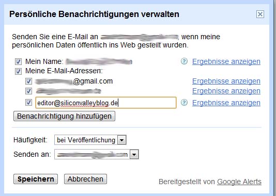Click Benachrichtigung hinzufügen button
276x196 pixels.
click(x=64, y=116)
